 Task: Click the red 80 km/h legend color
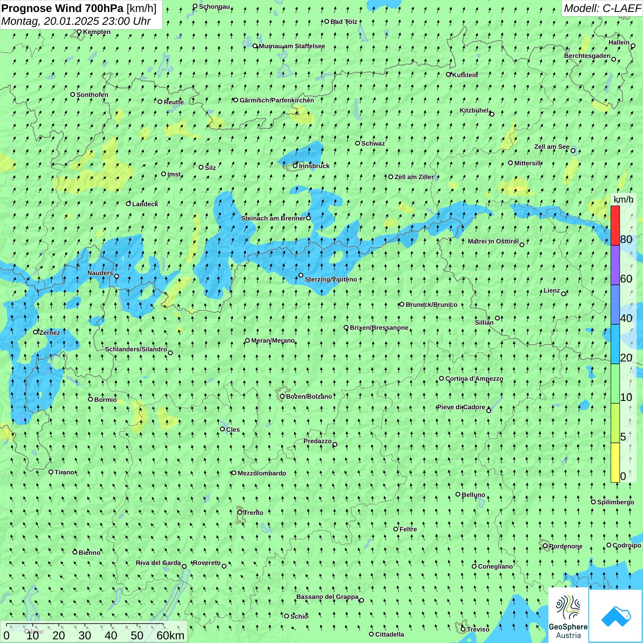point(615,226)
